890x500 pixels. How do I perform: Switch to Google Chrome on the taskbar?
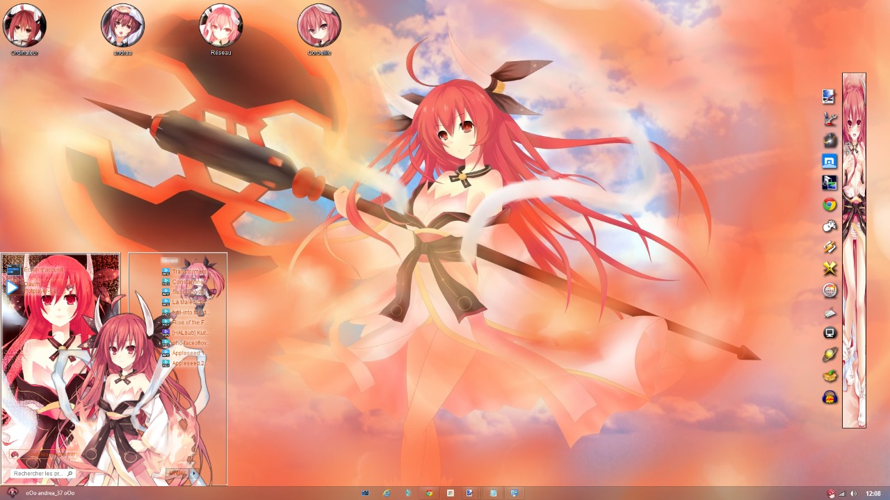[429, 493]
